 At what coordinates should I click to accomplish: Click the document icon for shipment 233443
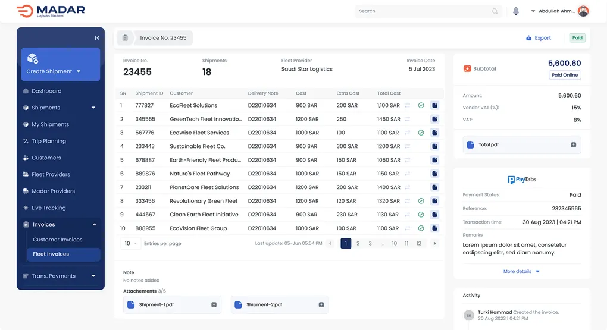(434, 146)
